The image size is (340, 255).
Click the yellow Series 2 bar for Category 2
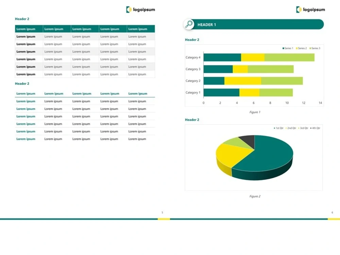point(243,81)
